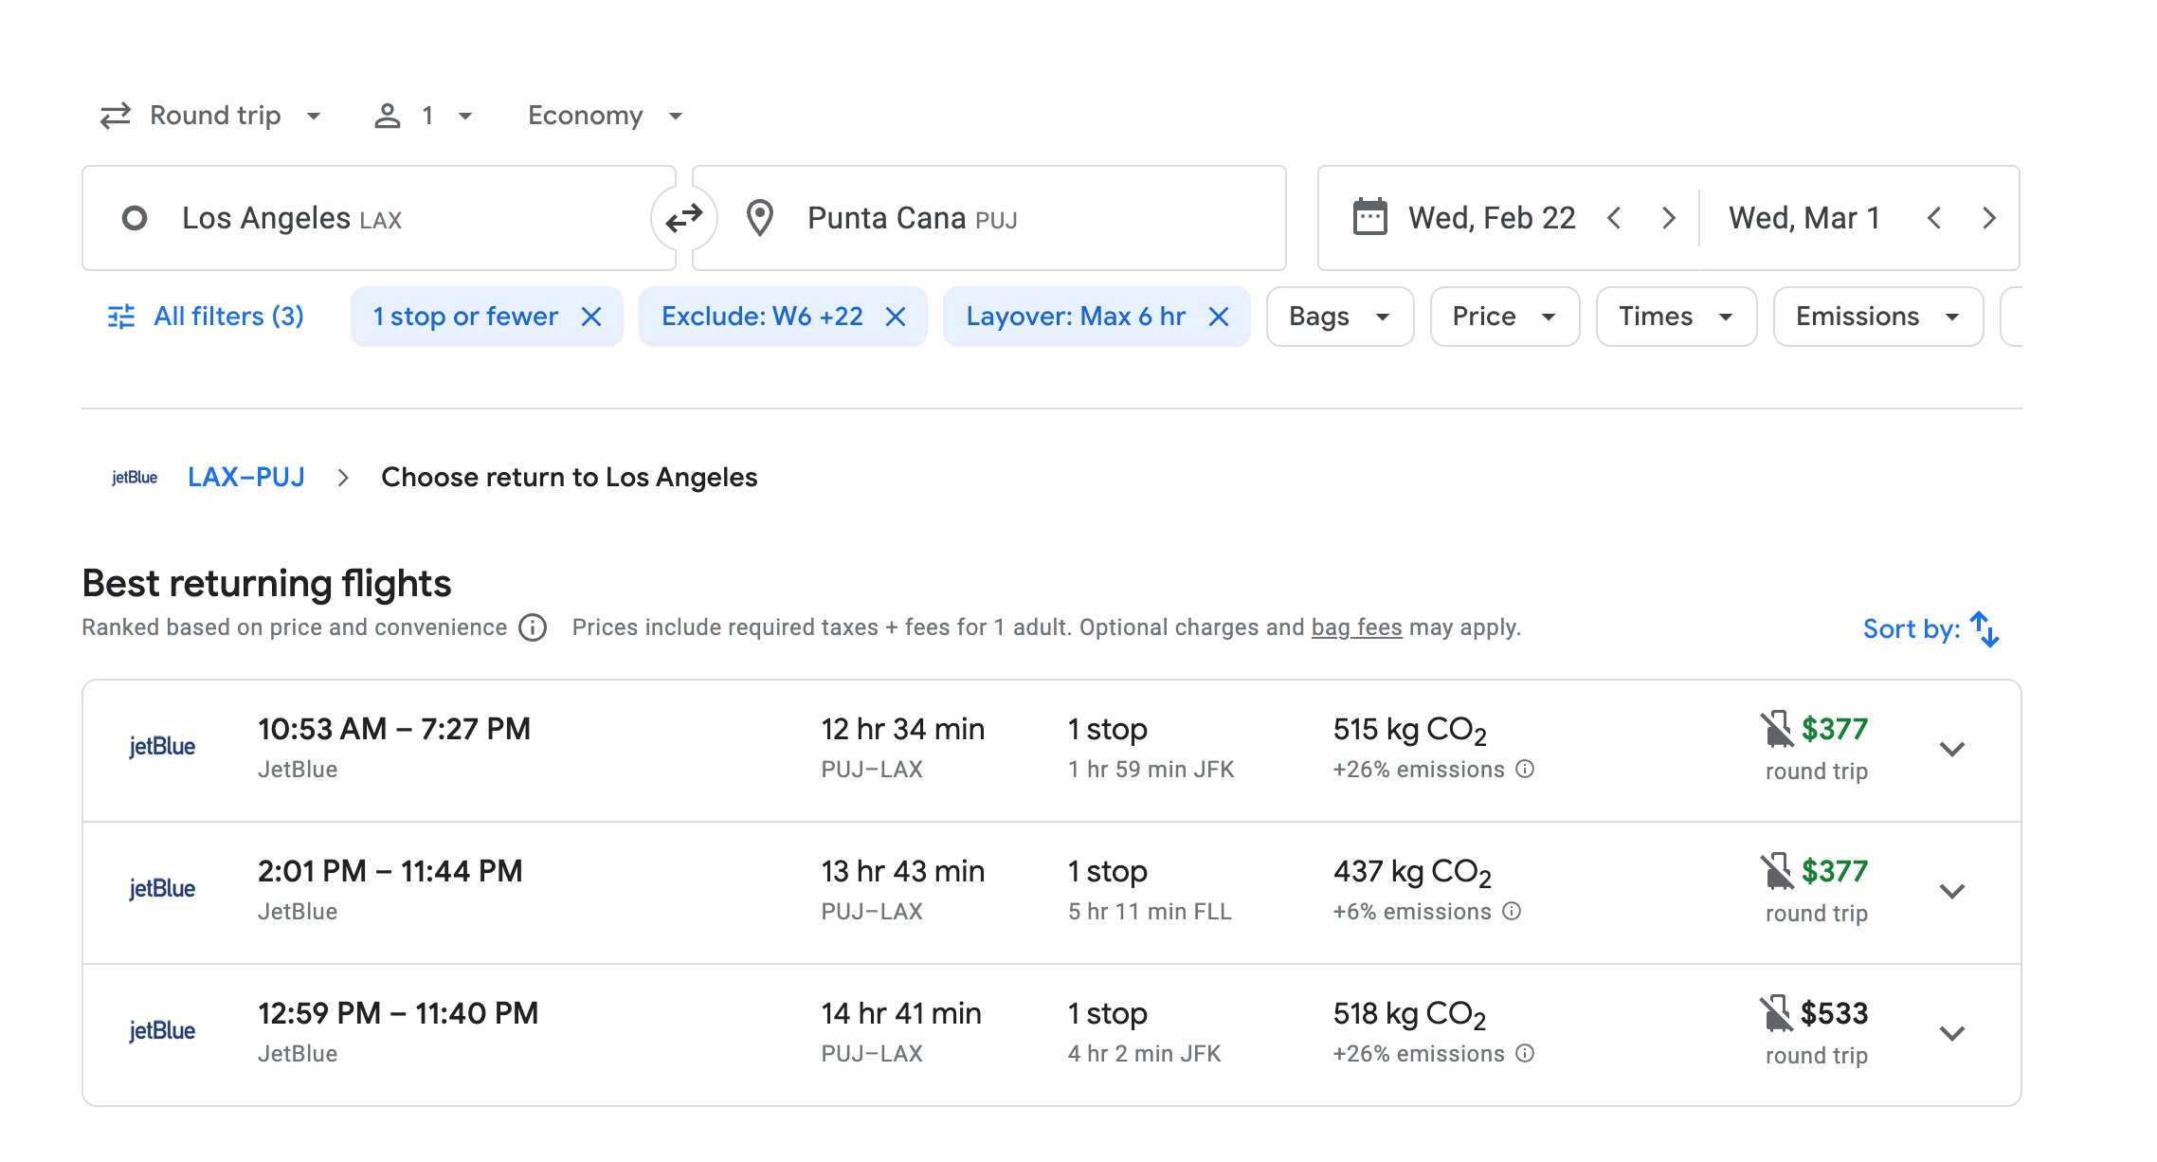
Task: Click the Sort by arrows icon
Action: pyautogui.click(x=1985, y=629)
